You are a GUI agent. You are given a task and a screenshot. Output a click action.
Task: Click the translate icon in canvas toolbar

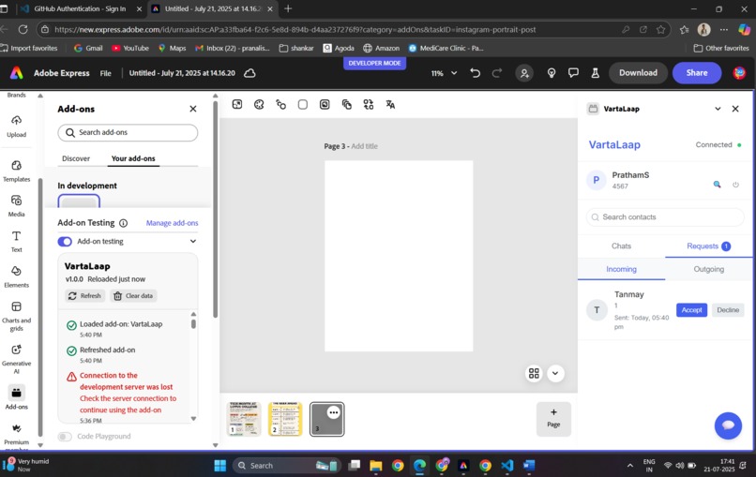coord(390,105)
